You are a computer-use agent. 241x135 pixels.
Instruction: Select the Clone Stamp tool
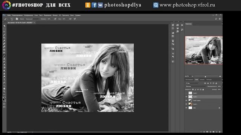[x=4, y=58]
